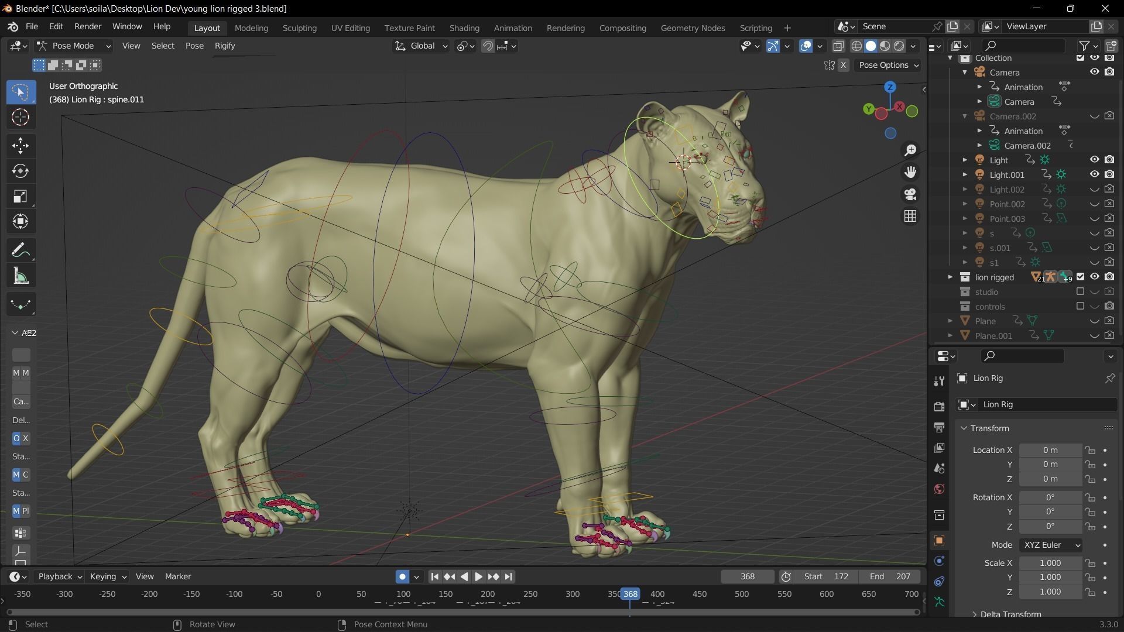1124x632 pixels.
Task: Open the Scene properties tab
Action: tap(940, 468)
